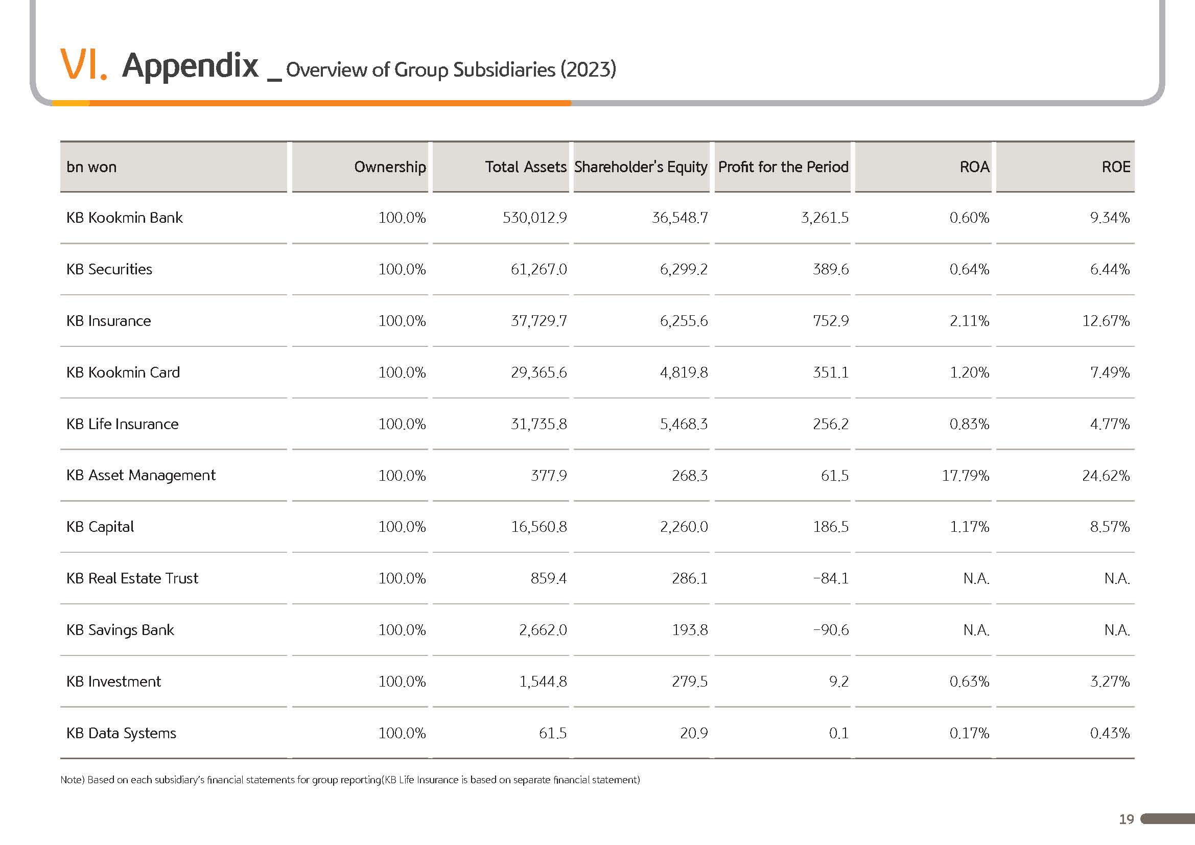
Task: Click the footnote about subsidiary financial statements
Action: coord(350,780)
